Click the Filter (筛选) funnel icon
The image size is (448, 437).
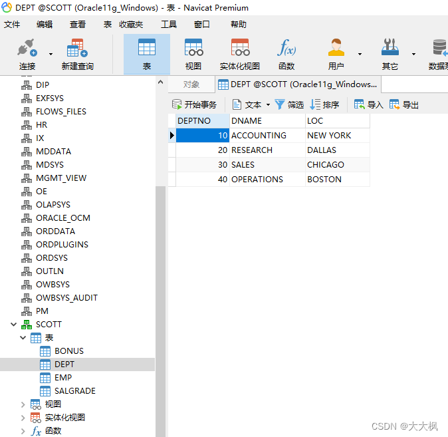279,104
